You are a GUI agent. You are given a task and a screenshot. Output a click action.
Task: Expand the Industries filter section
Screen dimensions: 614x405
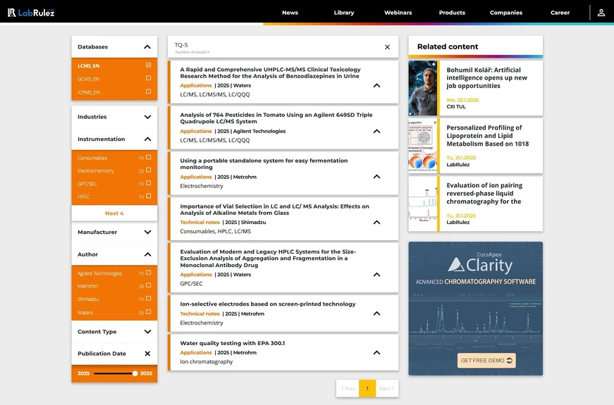pyautogui.click(x=147, y=117)
